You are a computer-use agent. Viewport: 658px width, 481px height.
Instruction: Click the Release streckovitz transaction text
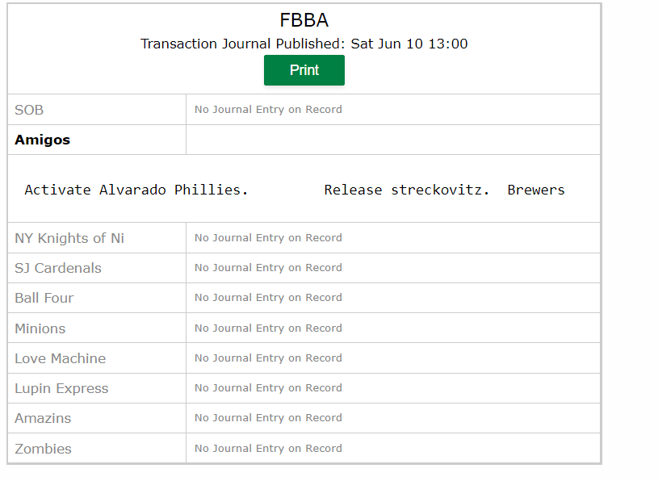[406, 190]
